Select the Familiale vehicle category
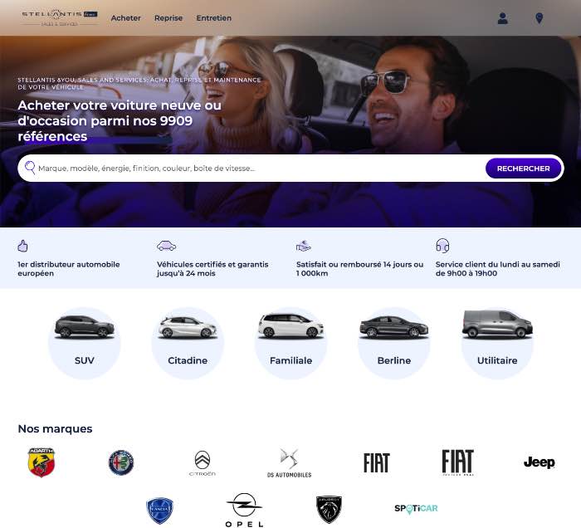 click(290, 343)
